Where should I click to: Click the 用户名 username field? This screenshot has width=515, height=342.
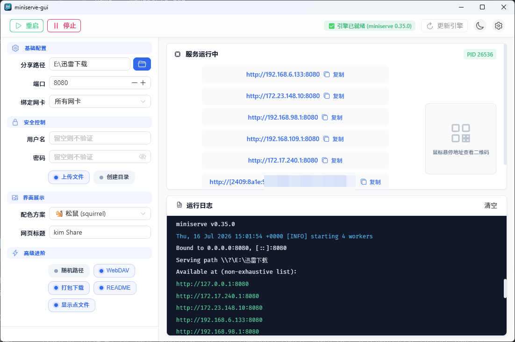point(100,138)
